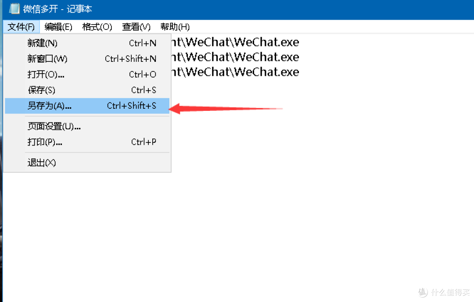Choose 新窗口(W) menu entry
Viewport: 474px width, 302px height.
87,59
